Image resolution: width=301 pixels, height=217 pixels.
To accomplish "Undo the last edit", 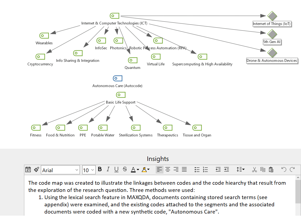I will [x=284, y=169].
